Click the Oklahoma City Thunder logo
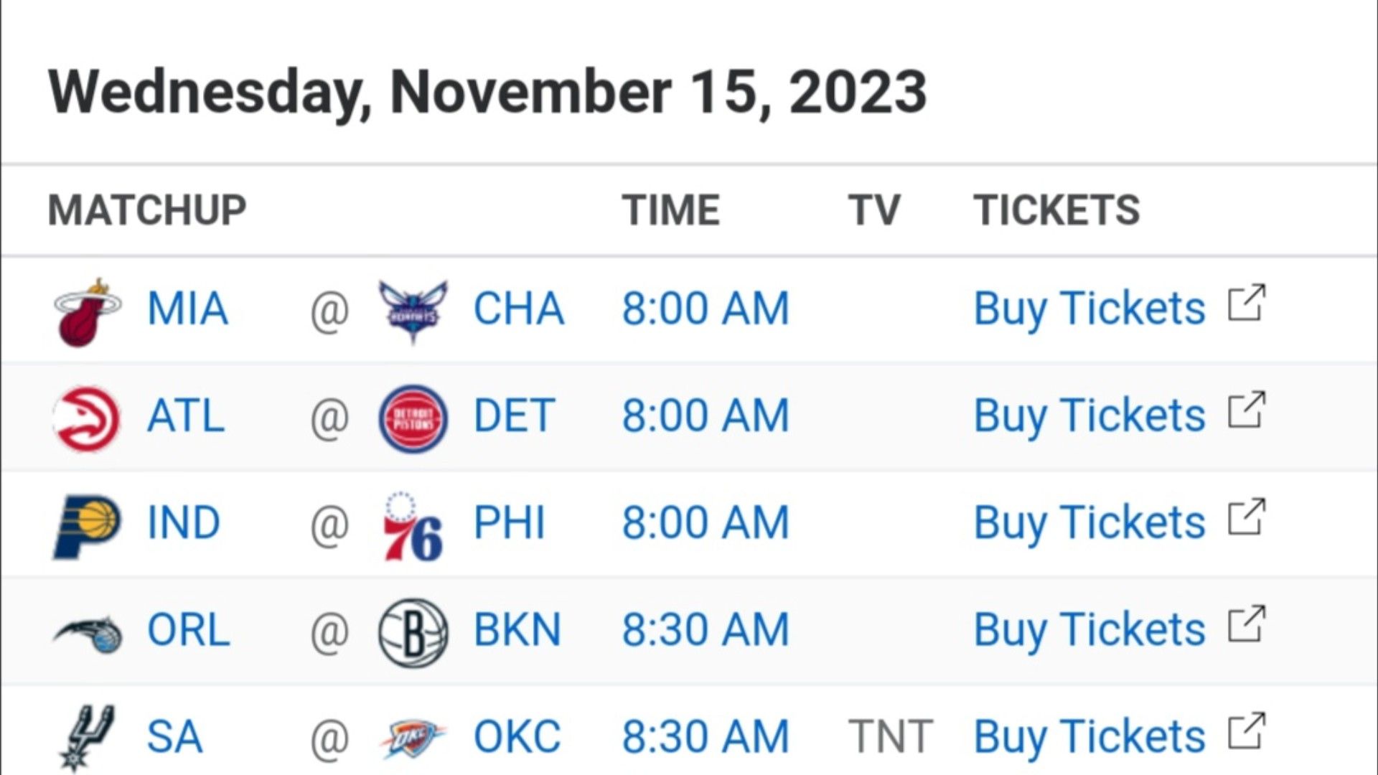 pos(413,739)
